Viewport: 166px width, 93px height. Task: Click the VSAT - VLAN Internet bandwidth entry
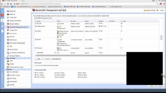click(40, 77)
